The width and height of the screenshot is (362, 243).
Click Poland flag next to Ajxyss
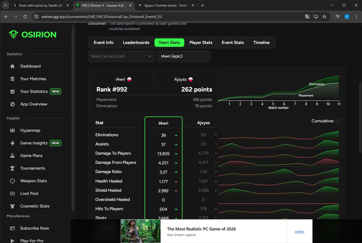[x=191, y=79]
